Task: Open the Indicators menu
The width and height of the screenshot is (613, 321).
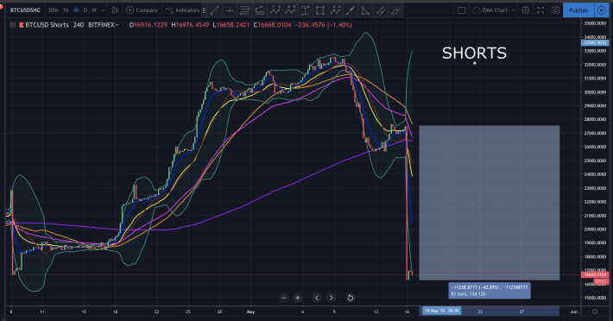Action: point(182,10)
